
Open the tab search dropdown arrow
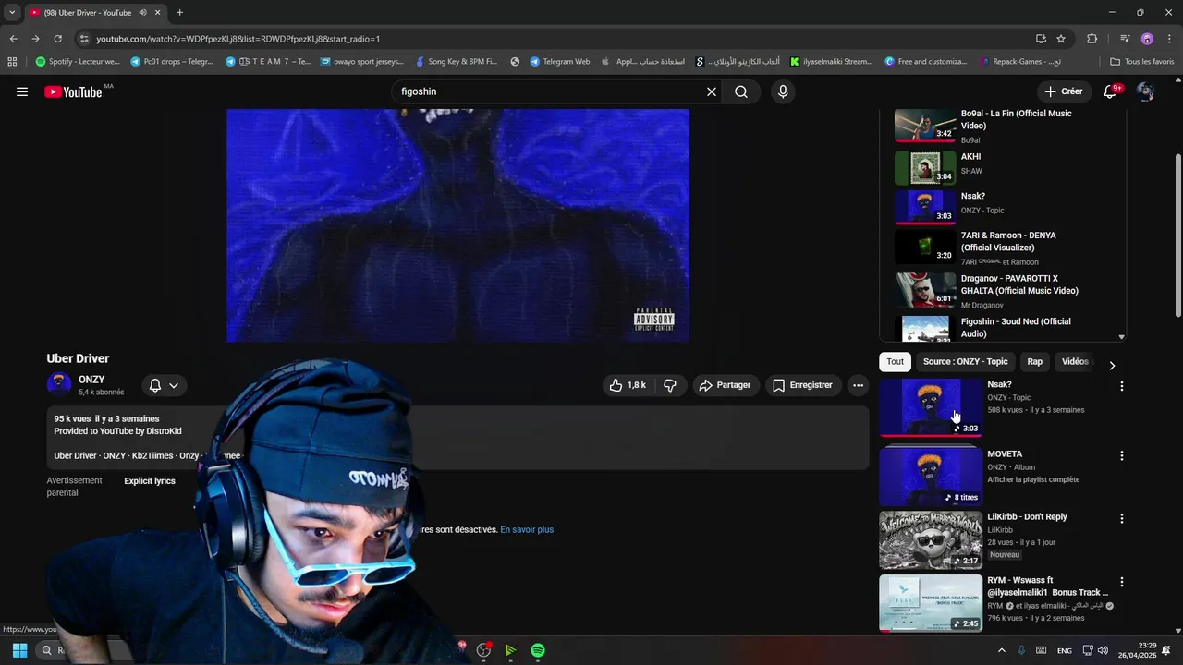pos(12,13)
